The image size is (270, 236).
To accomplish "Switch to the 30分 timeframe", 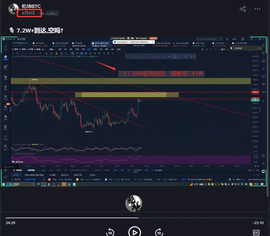I will [x=119, y=49].
